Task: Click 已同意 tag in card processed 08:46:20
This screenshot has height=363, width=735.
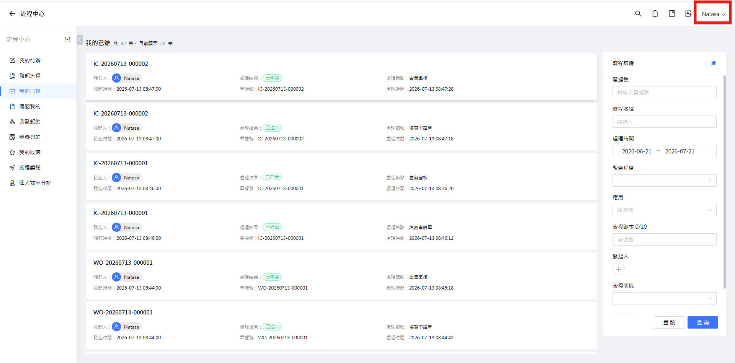Action: pyautogui.click(x=272, y=177)
